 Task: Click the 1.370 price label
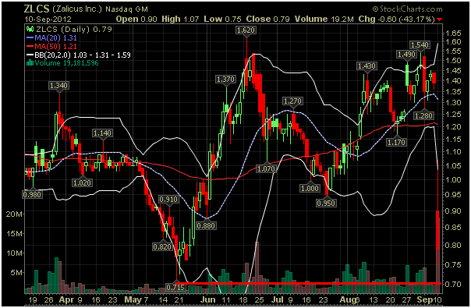click(x=225, y=80)
